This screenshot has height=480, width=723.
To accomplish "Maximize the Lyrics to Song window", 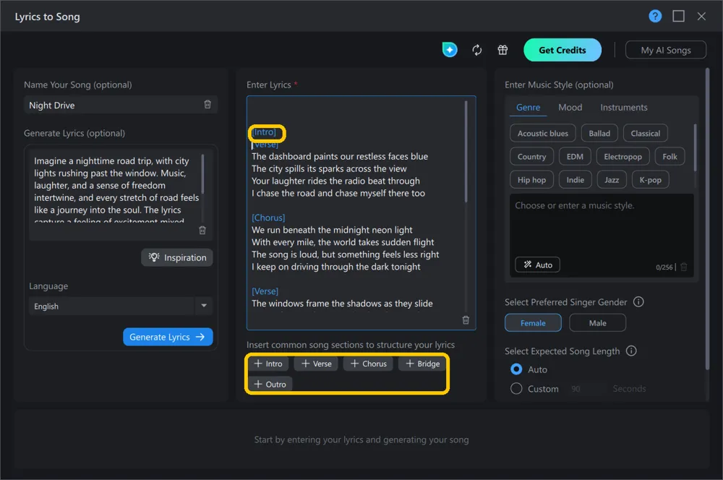I will 678,17.
